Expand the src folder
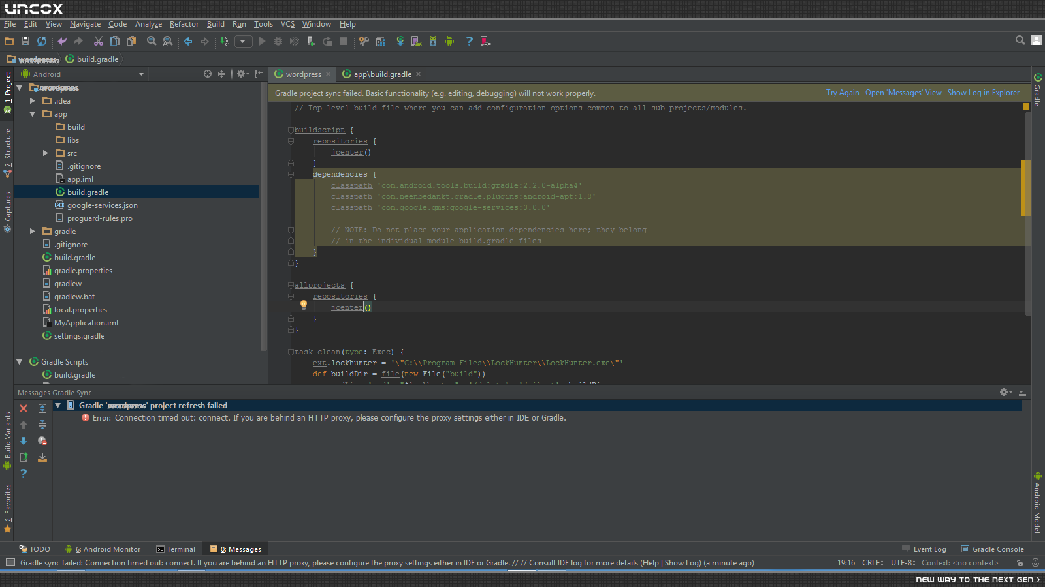The image size is (1045, 587). pos(45,153)
